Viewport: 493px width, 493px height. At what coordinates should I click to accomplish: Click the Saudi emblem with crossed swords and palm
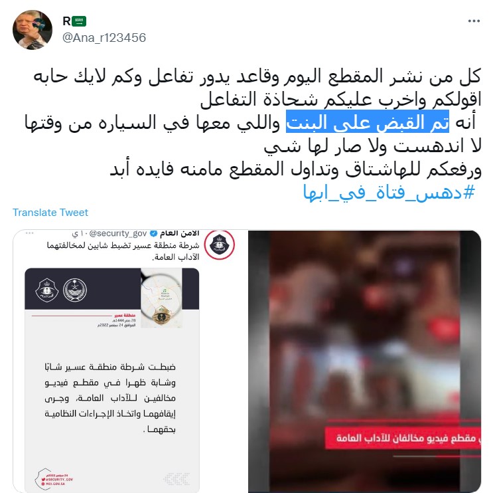click(x=74, y=290)
